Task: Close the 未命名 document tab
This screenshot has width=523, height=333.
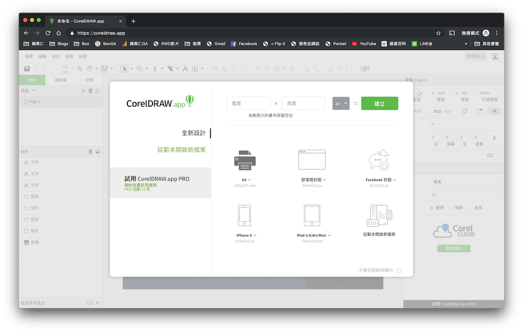Action: (483, 56)
